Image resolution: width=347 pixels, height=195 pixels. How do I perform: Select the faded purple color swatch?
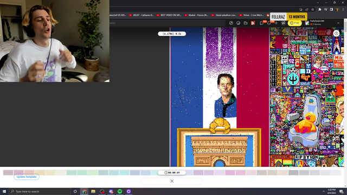click(198, 172)
